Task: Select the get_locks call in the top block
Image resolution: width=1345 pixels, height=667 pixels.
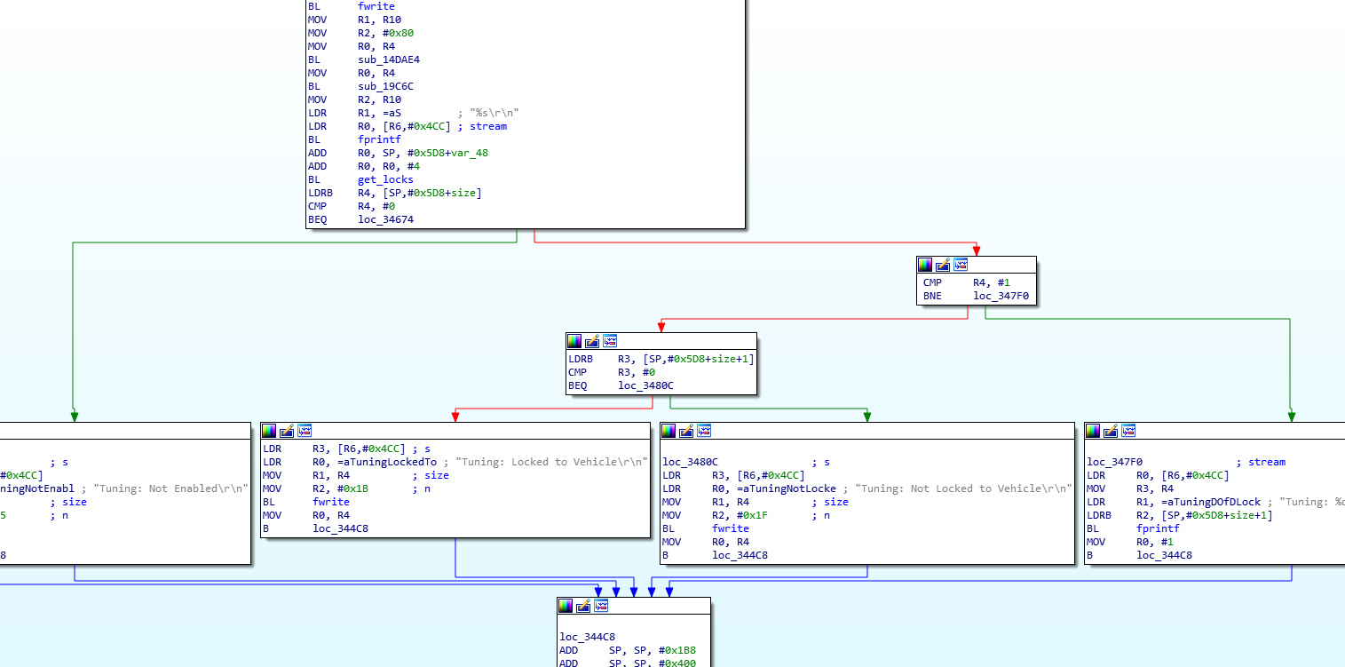Action: click(385, 179)
